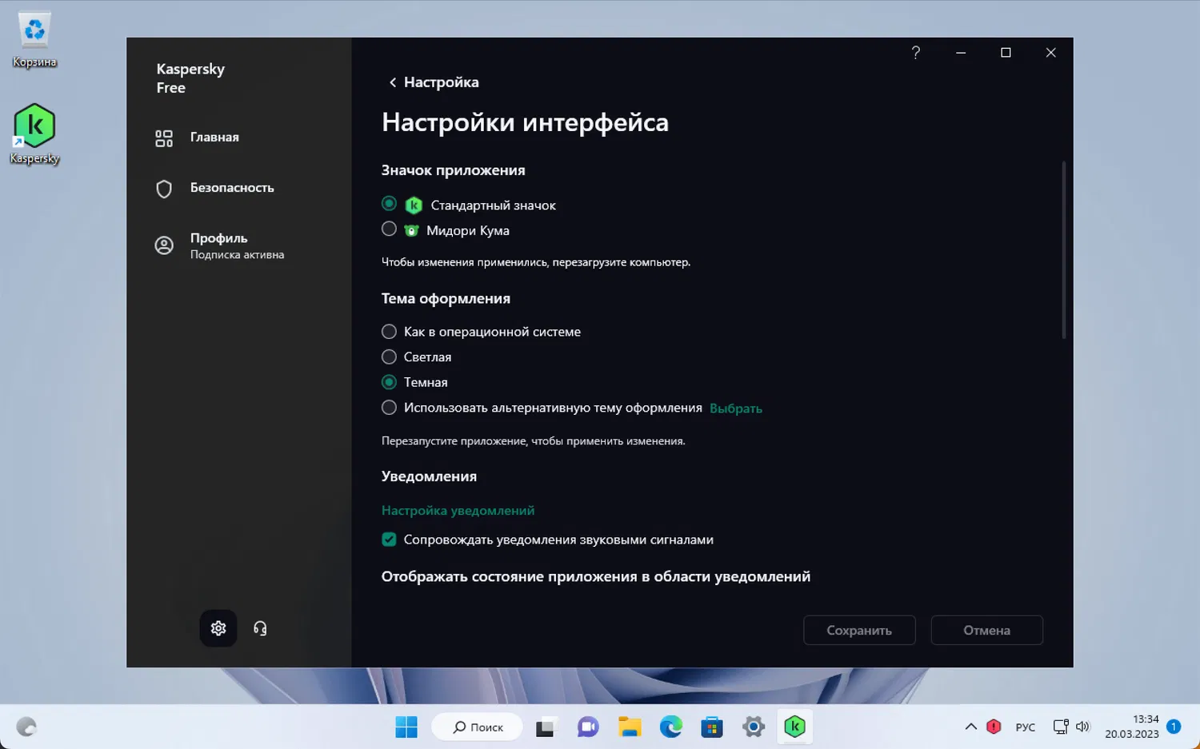Open Главная section in sidebar
The image size is (1200, 749).
coord(214,137)
